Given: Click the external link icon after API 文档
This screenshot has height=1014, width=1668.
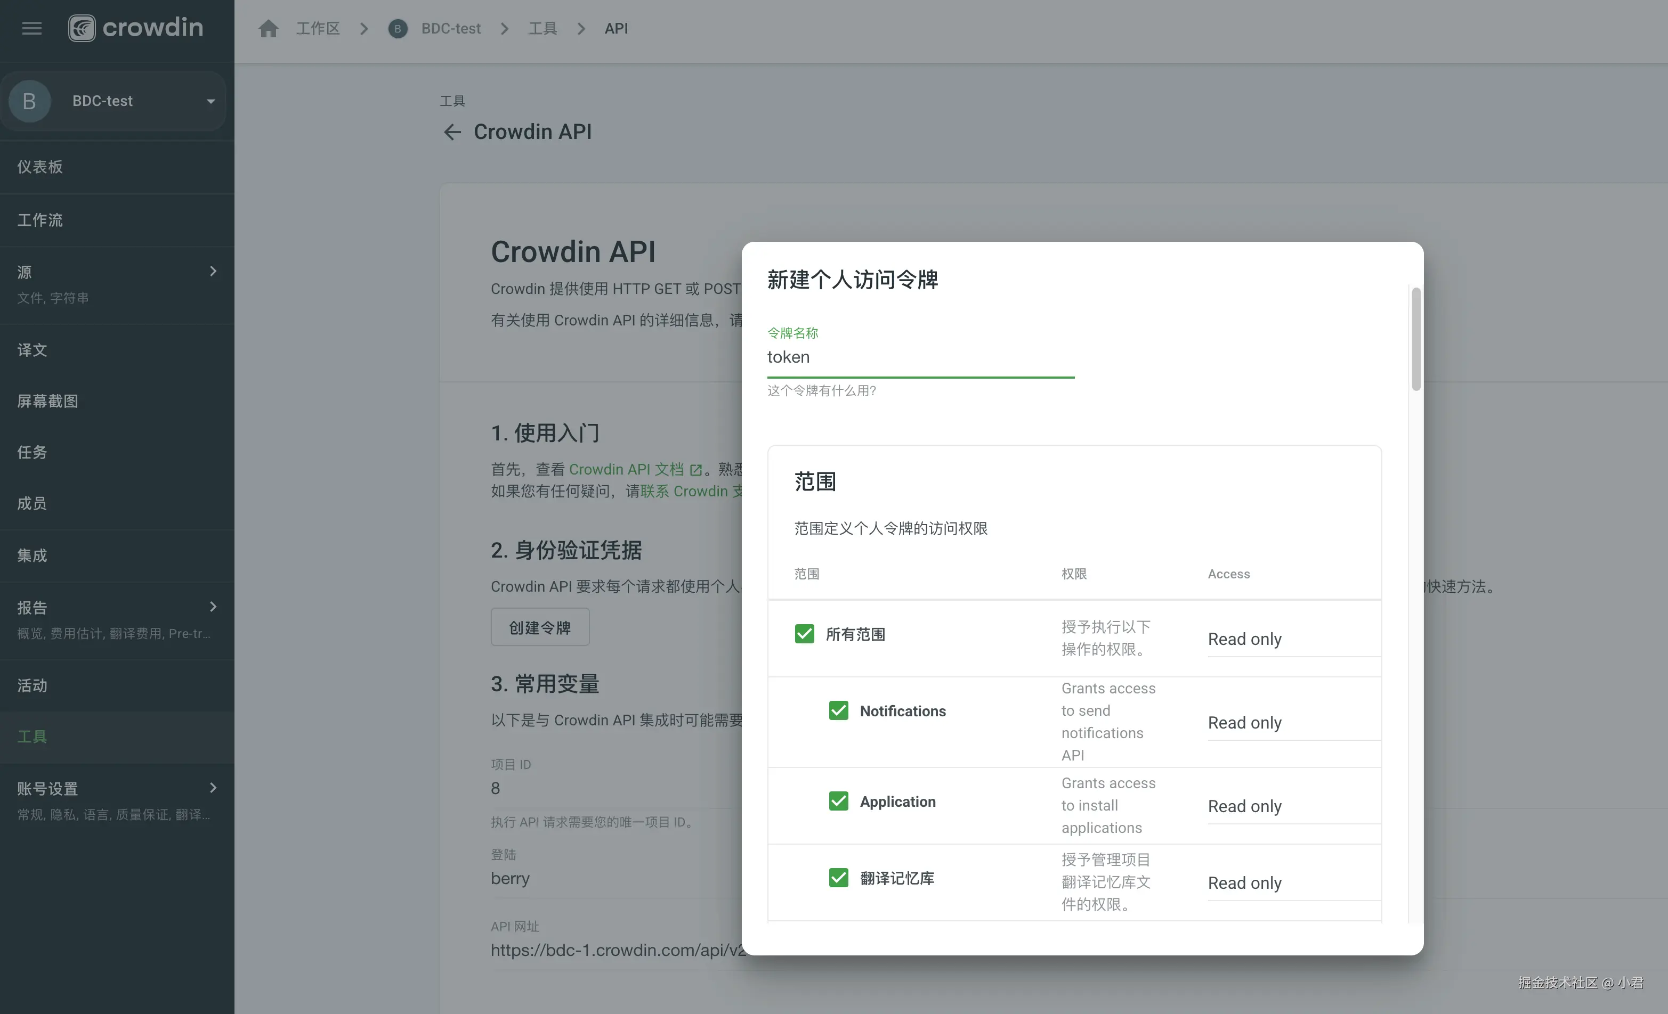Looking at the screenshot, I should coord(696,470).
